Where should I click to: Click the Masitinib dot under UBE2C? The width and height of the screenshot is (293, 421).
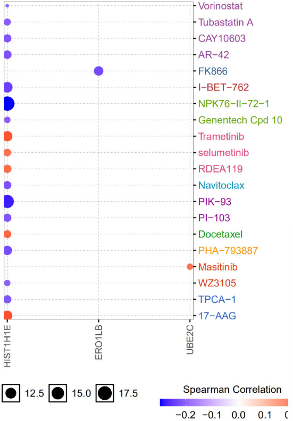click(190, 267)
